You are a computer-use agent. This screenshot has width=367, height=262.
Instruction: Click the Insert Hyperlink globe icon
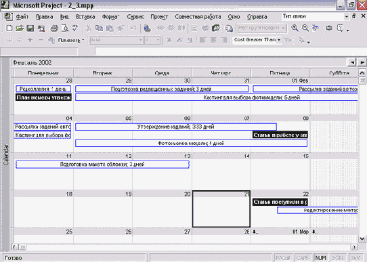click(147, 28)
